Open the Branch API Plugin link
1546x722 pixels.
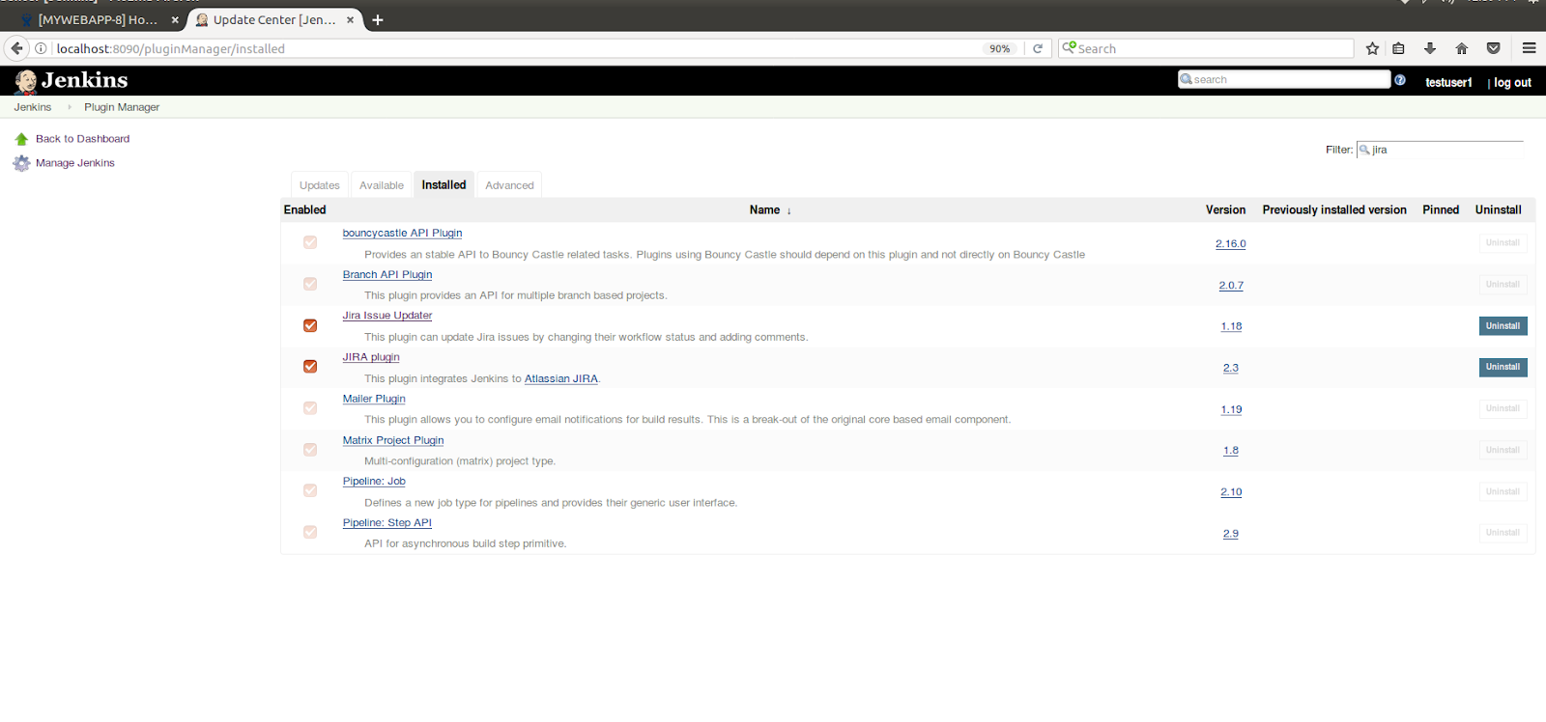coord(386,274)
